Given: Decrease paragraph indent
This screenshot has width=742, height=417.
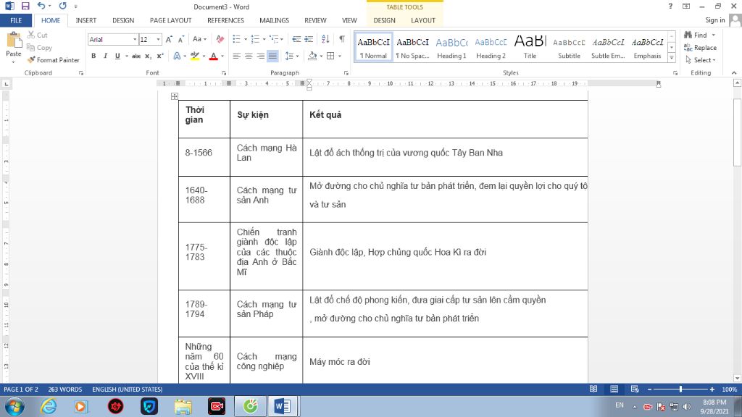Looking at the screenshot, I should point(296,39).
